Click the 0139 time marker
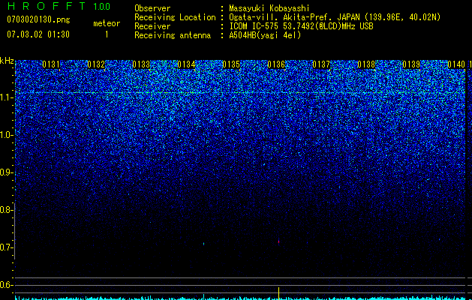 [411, 64]
